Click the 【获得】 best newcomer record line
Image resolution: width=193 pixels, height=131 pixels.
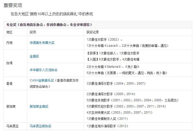[x=113, y=53]
